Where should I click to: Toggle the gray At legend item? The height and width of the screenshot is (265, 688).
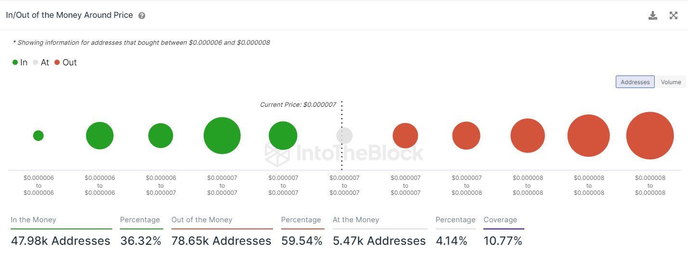[41, 63]
